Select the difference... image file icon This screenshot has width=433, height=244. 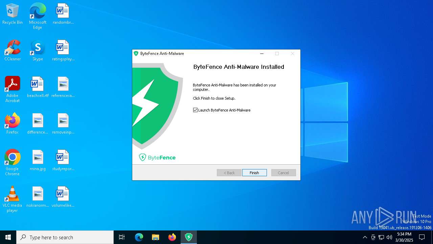click(x=38, y=124)
